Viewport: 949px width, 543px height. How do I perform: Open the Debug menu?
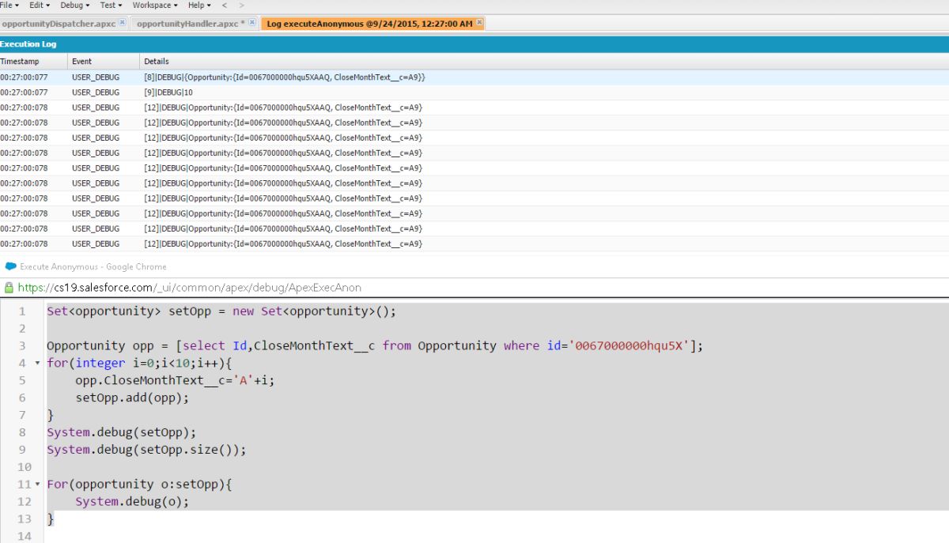(x=75, y=5)
